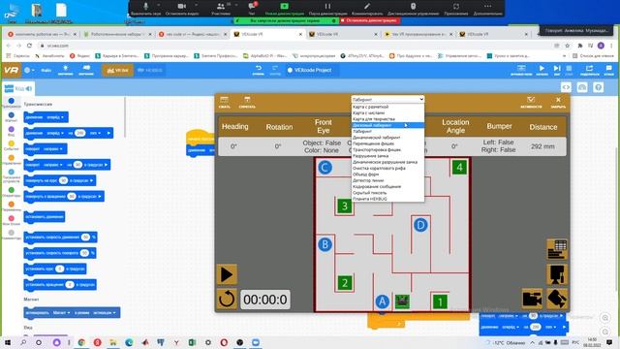Step through the project with the step icon
620x349 pixels.
point(557,70)
